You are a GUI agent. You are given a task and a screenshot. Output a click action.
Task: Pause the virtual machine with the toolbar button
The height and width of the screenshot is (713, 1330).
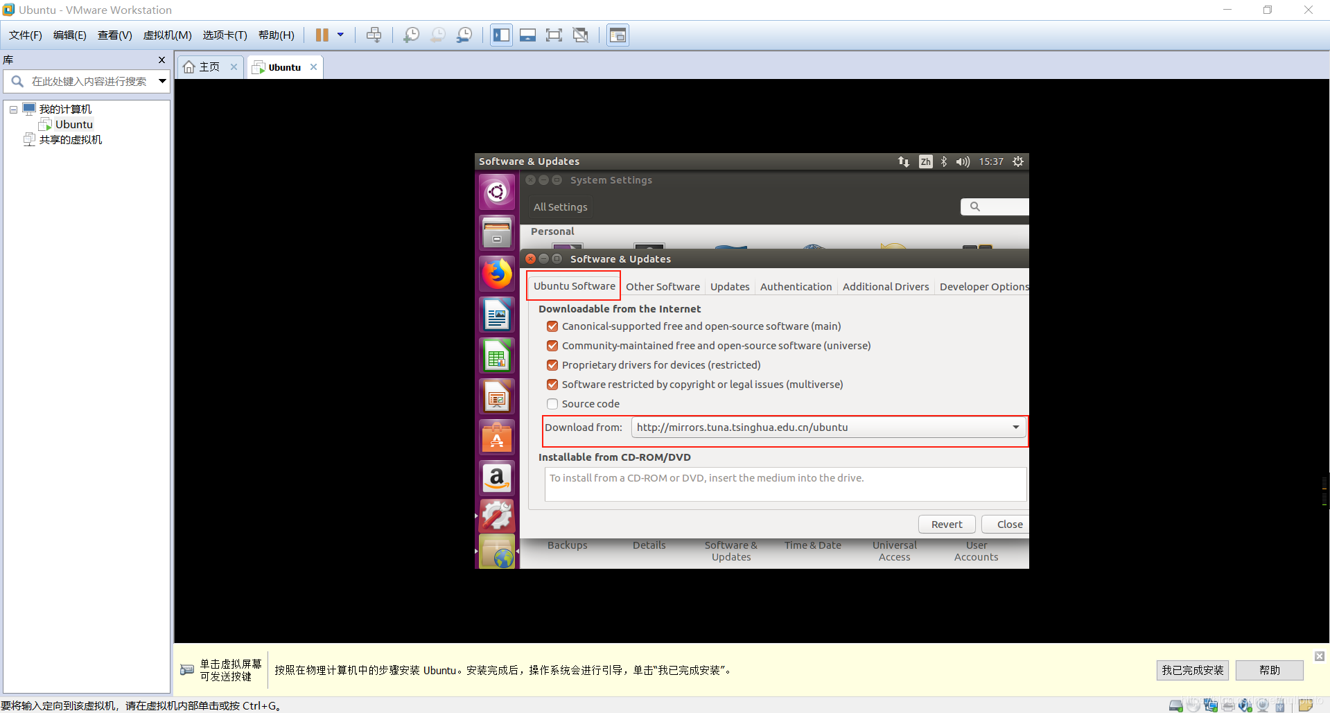[x=322, y=35]
